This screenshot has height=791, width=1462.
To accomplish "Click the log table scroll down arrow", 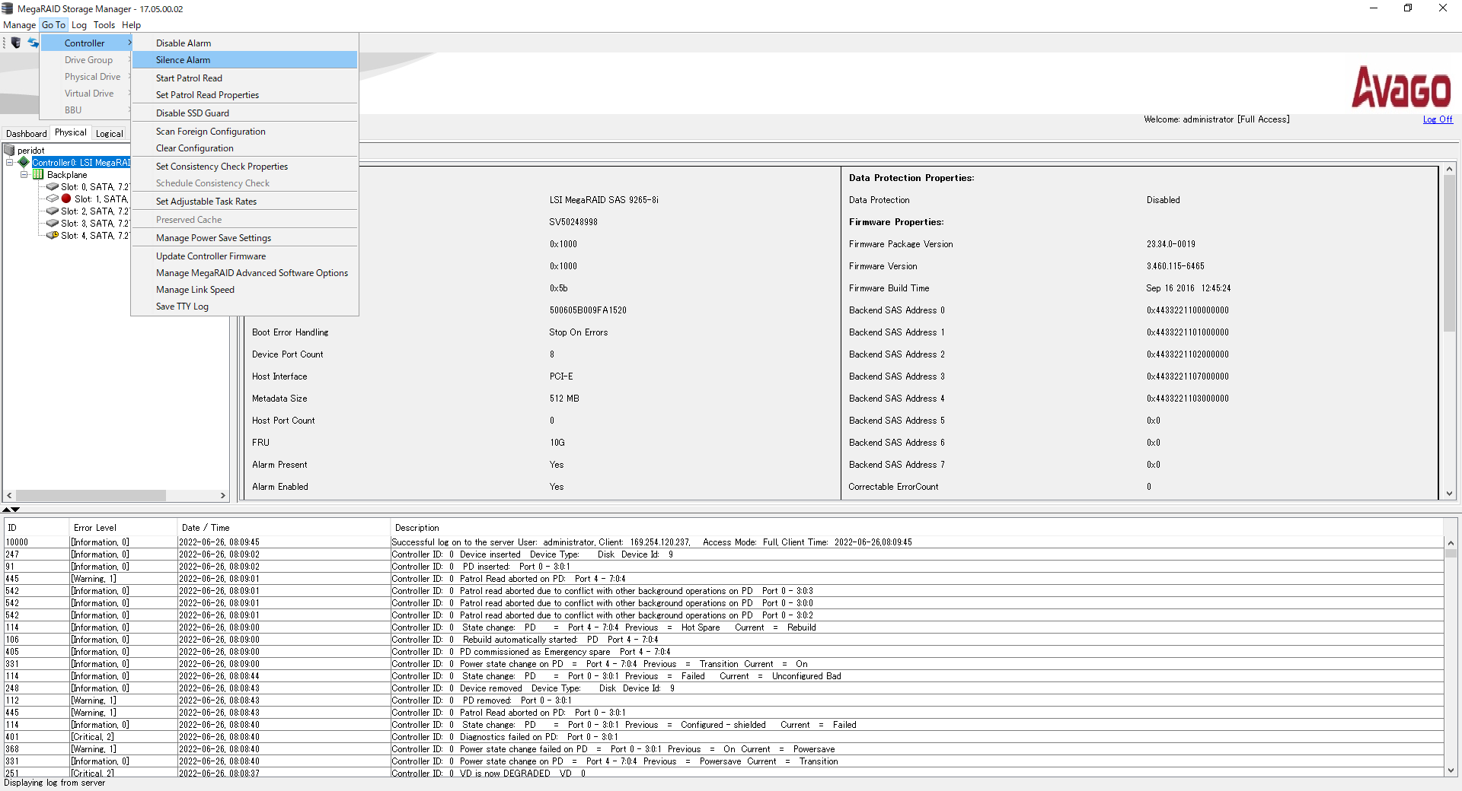I will [1451, 770].
